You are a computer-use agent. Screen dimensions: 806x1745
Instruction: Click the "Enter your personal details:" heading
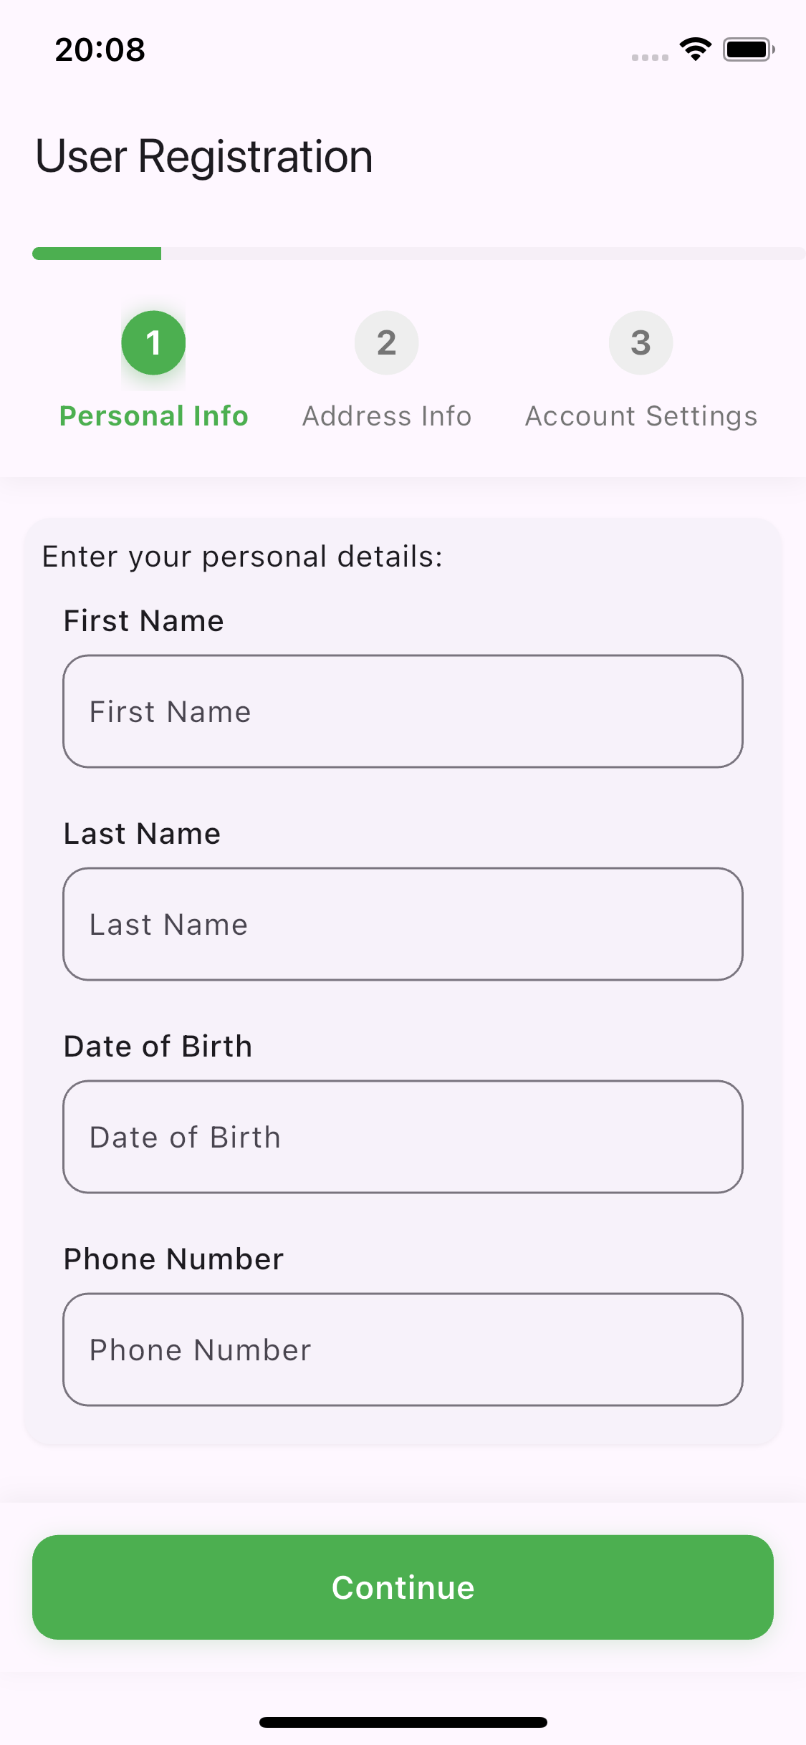tap(242, 557)
